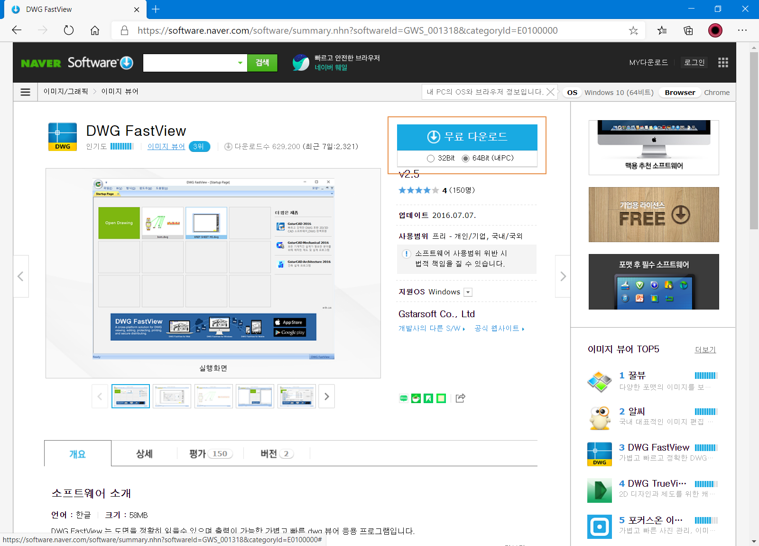
Task: Open the browser home page
Action: click(x=95, y=30)
